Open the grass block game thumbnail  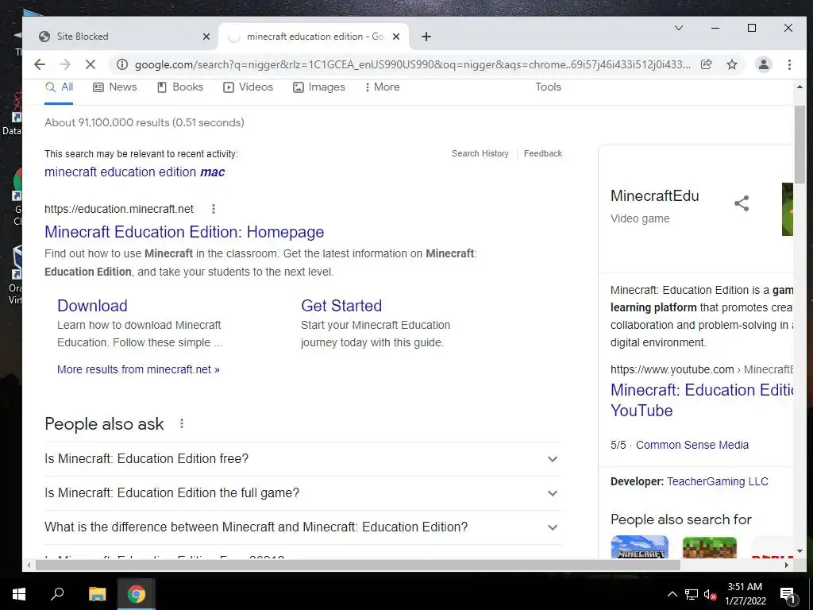tap(709, 547)
